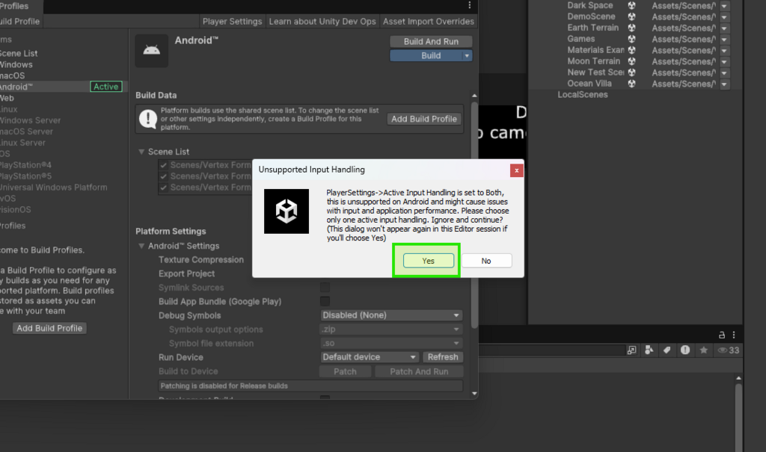766x452 pixels.
Task: Click the search by label tag icon
Action: click(667, 350)
